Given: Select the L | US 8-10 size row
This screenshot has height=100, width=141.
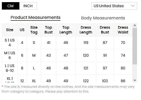Looking at the screenshot, I should [67, 68].
